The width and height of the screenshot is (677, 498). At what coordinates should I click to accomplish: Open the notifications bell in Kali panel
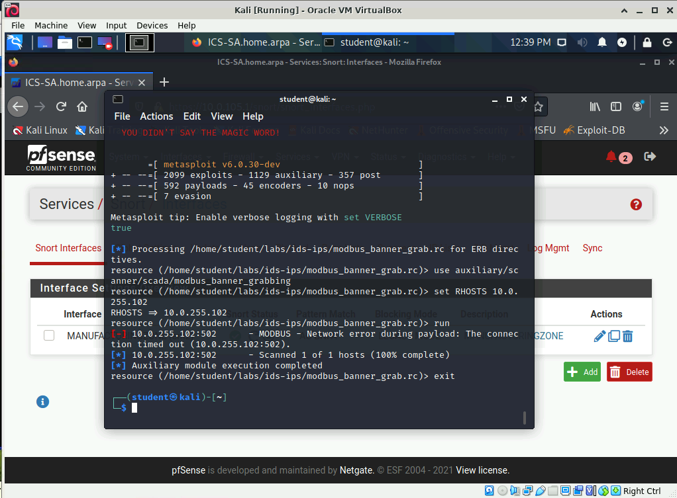(x=602, y=42)
